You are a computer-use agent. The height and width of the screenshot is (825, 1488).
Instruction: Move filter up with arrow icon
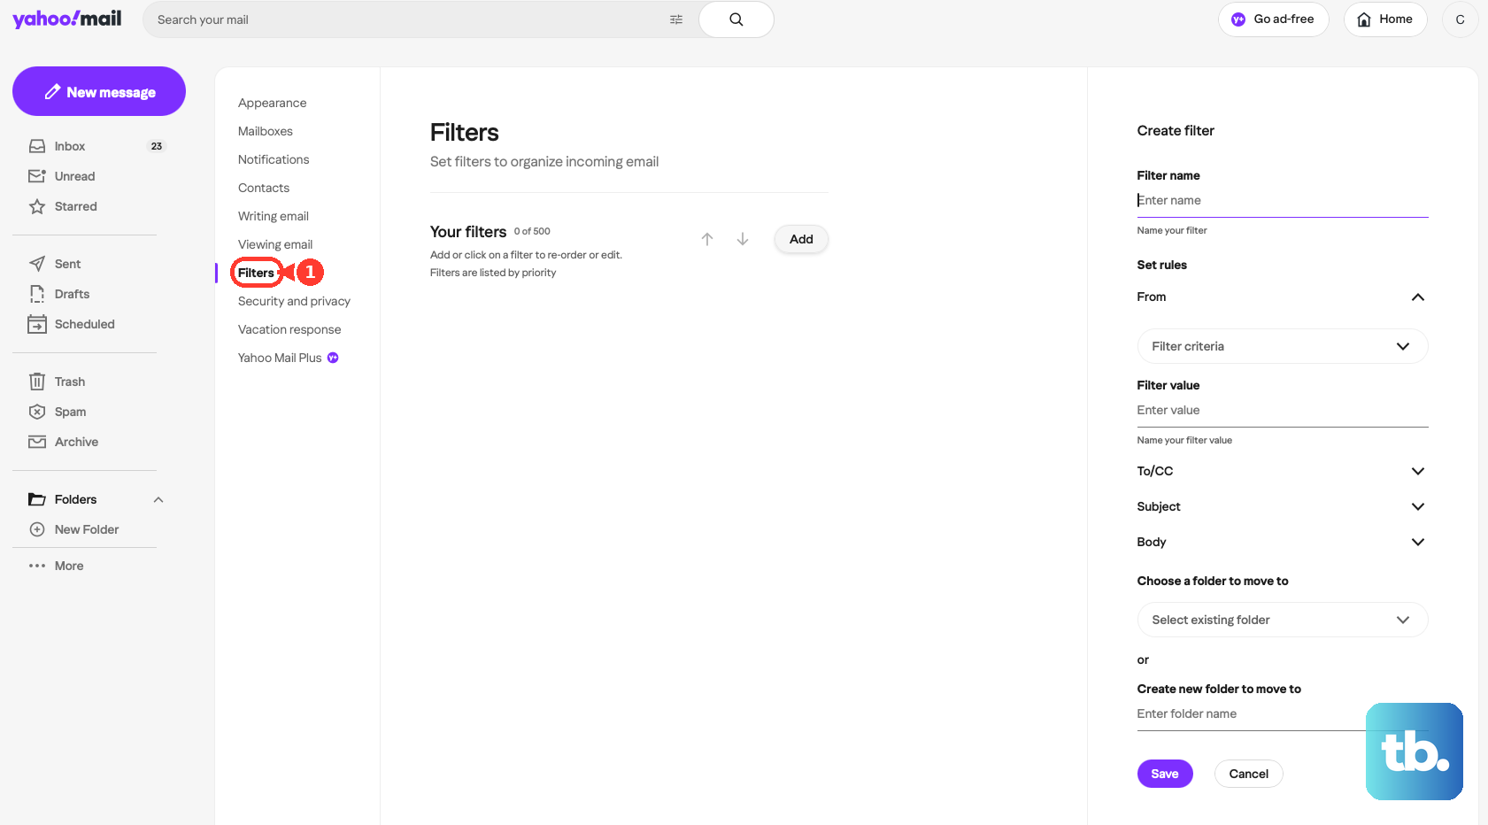(707, 239)
